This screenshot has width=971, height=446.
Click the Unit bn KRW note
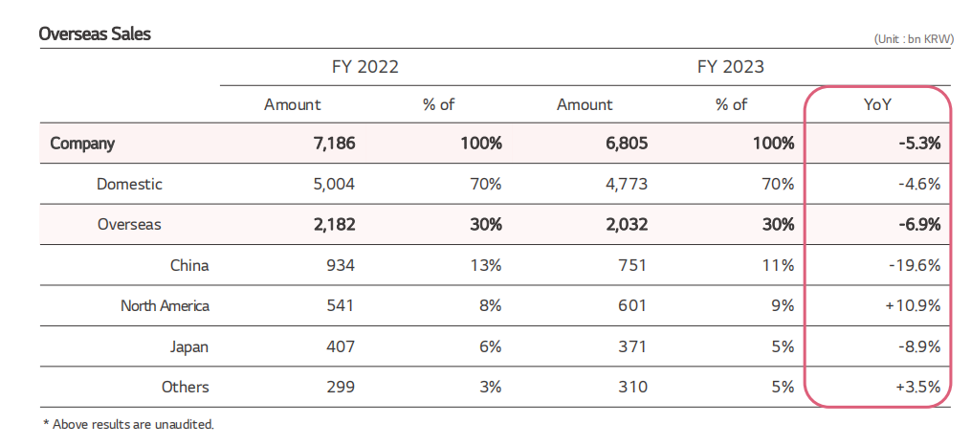[913, 39]
